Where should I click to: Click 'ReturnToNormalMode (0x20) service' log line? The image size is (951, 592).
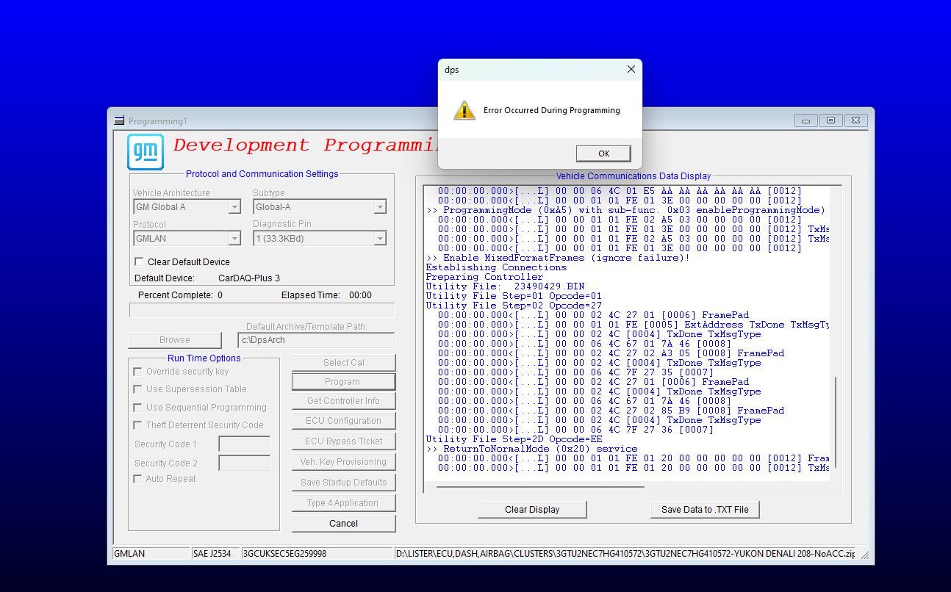coord(531,449)
